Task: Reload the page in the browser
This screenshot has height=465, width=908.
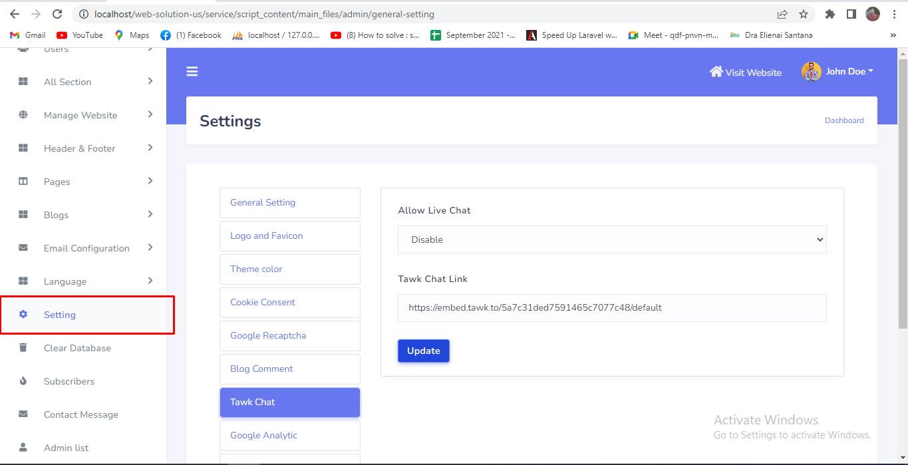Action: (57, 14)
